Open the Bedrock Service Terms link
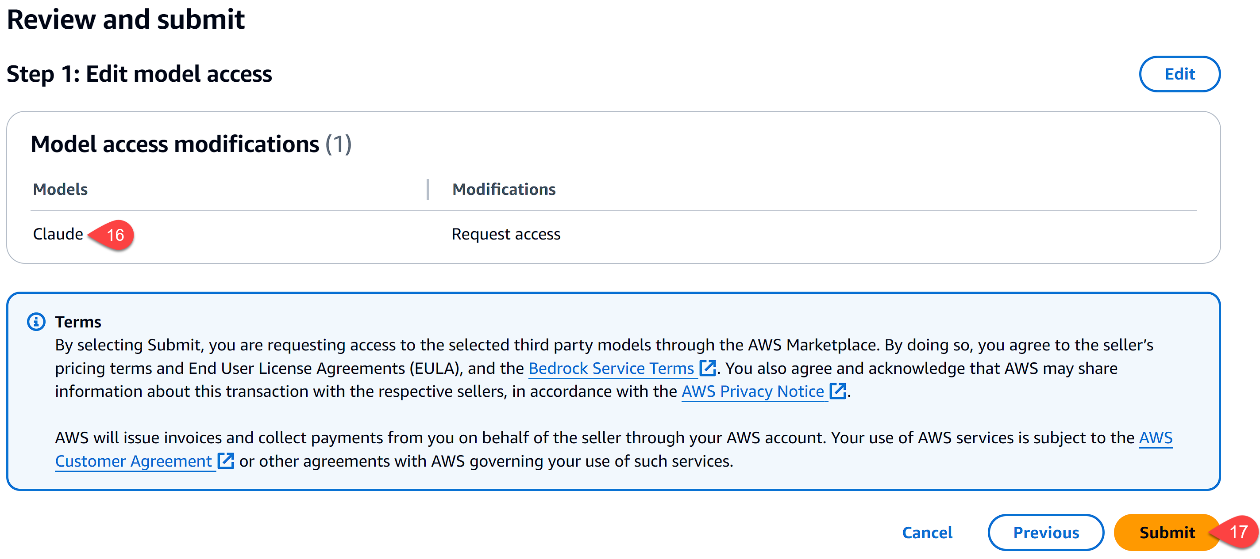This screenshot has height=559, width=1260. tap(611, 368)
